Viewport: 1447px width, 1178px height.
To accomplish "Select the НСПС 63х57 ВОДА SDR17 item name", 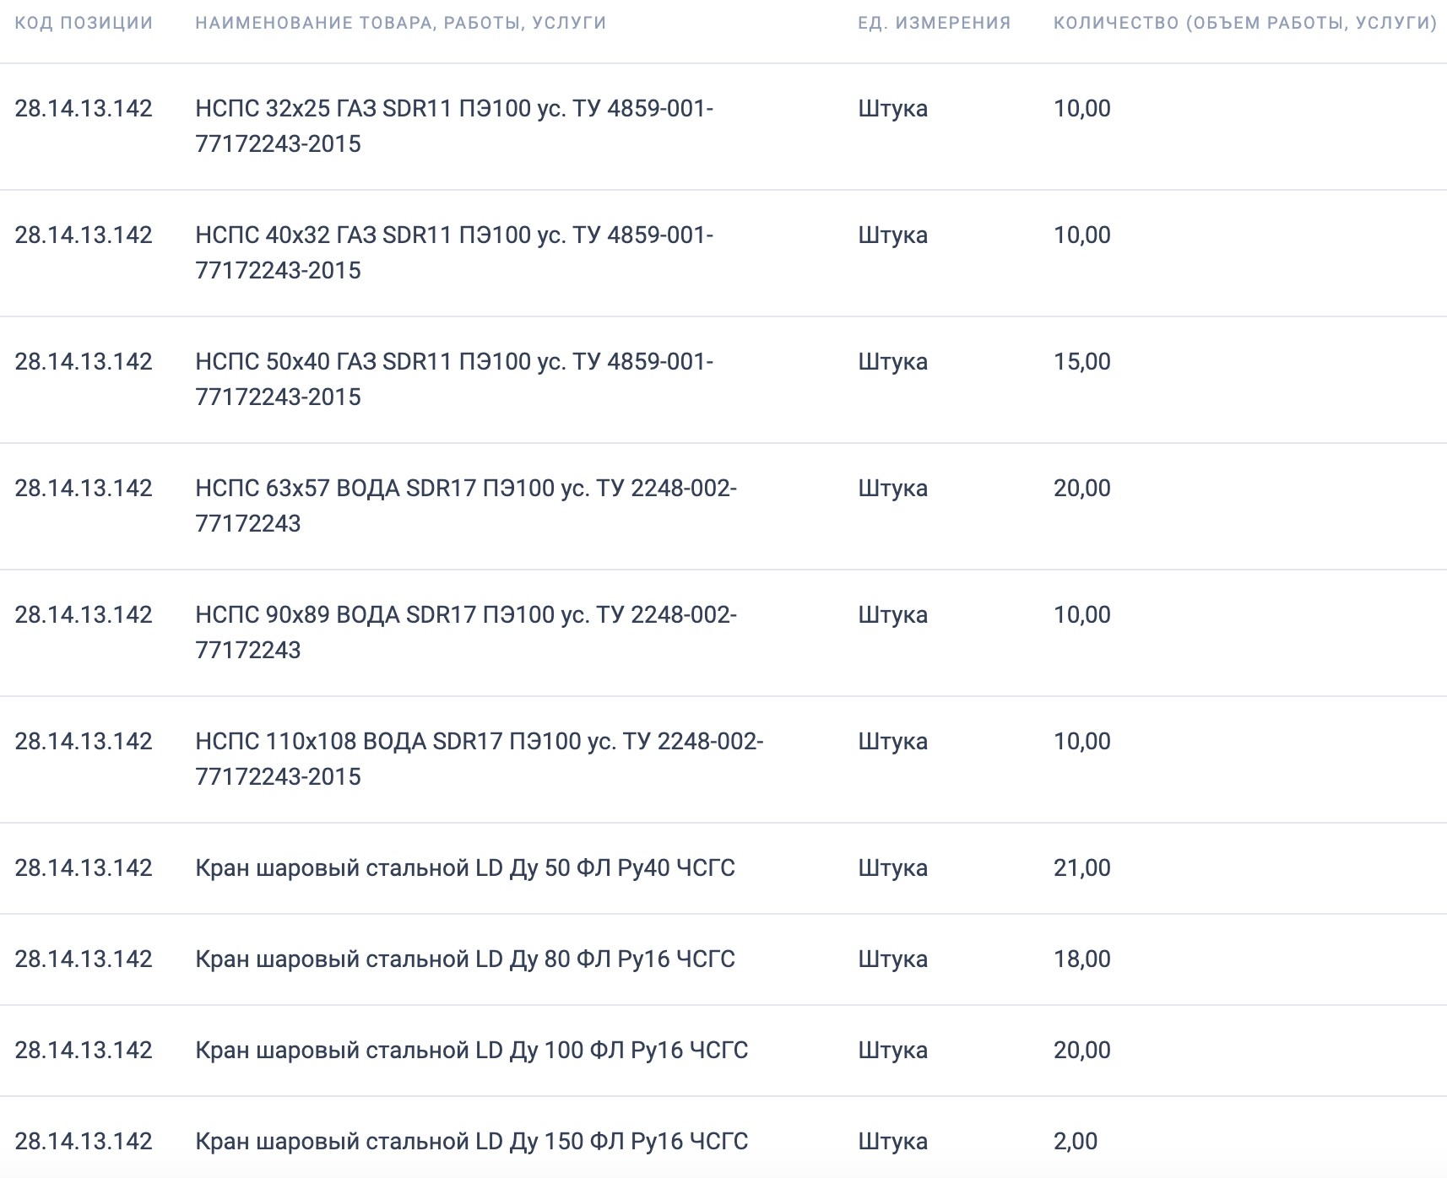I will [x=466, y=505].
